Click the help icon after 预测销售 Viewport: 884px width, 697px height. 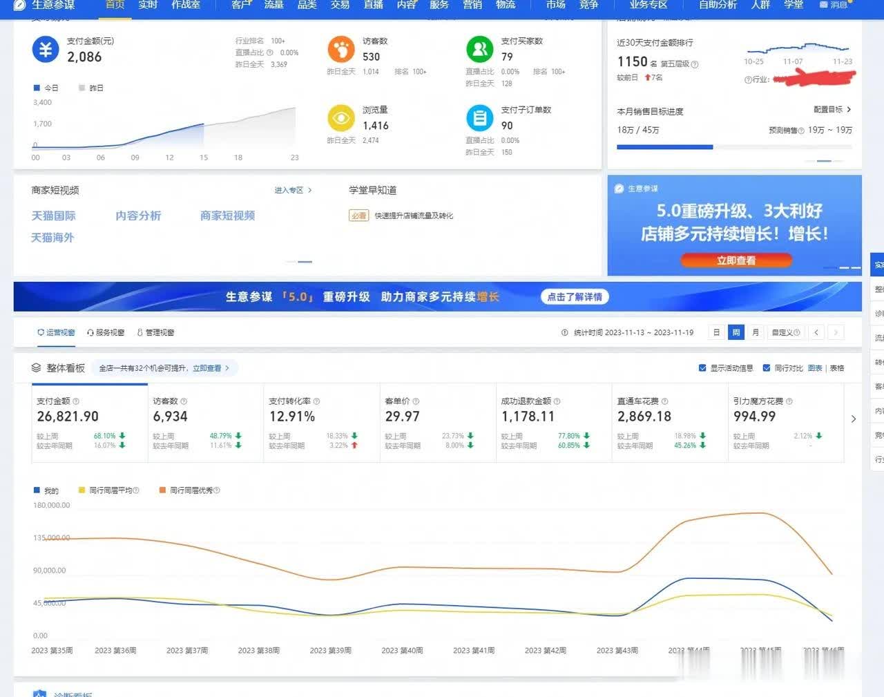(x=801, y=131)
